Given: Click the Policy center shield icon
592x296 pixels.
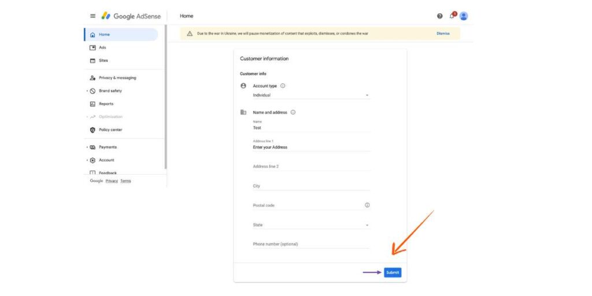Looking at the screenshot, I should click(92, 130).
